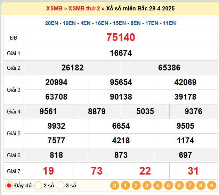219x195 pixels.
Task: Click the Giải 6 row label
Action: 14,155
